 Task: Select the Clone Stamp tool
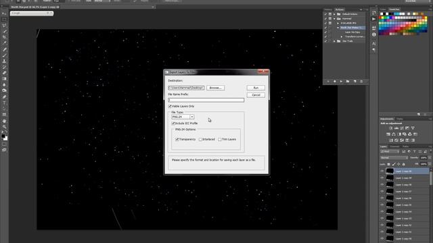tap(4, 61)
